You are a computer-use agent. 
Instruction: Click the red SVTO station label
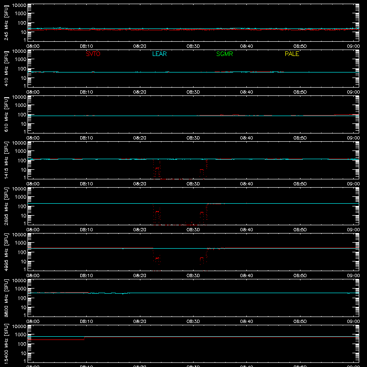pyautogui.click(x=93, y=54)
